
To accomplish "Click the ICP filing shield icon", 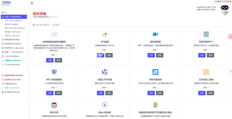I will pos(54,72).
